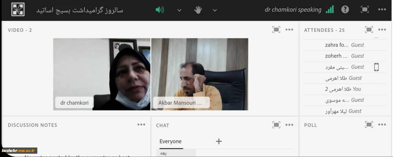The width and height of the screenshot is (393, 157).
Task: Start a new chat with plus button
Action: pos(219,142)
